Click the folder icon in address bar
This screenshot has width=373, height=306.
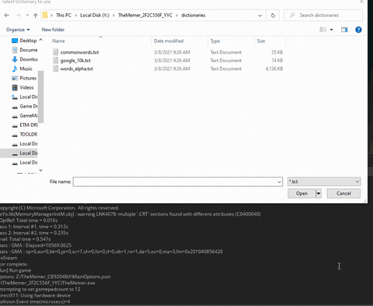click(45, 16)
